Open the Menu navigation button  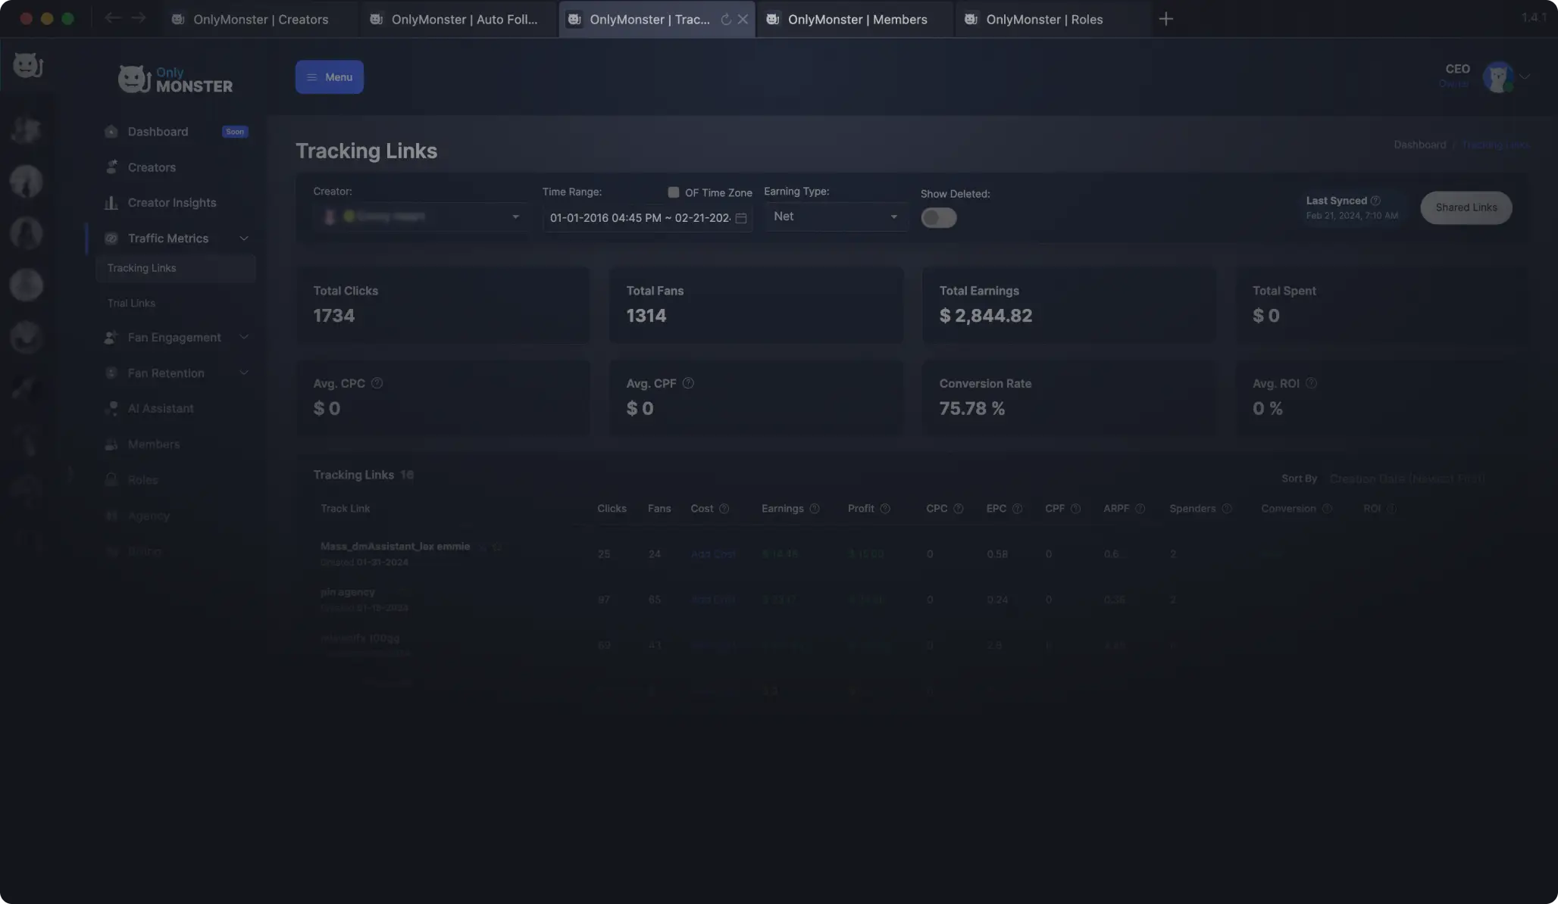pyautogui.click(x=330, y=76)
